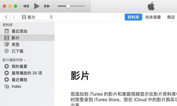Switch to the 资料库 tab
Viewport: 177px width, 106px height.
pyautogui.click(x=133, y=17)
